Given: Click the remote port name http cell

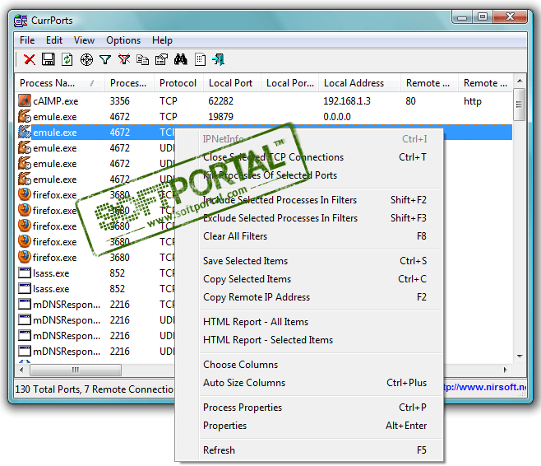Looking at the screenshot, I should pos(472,101).
